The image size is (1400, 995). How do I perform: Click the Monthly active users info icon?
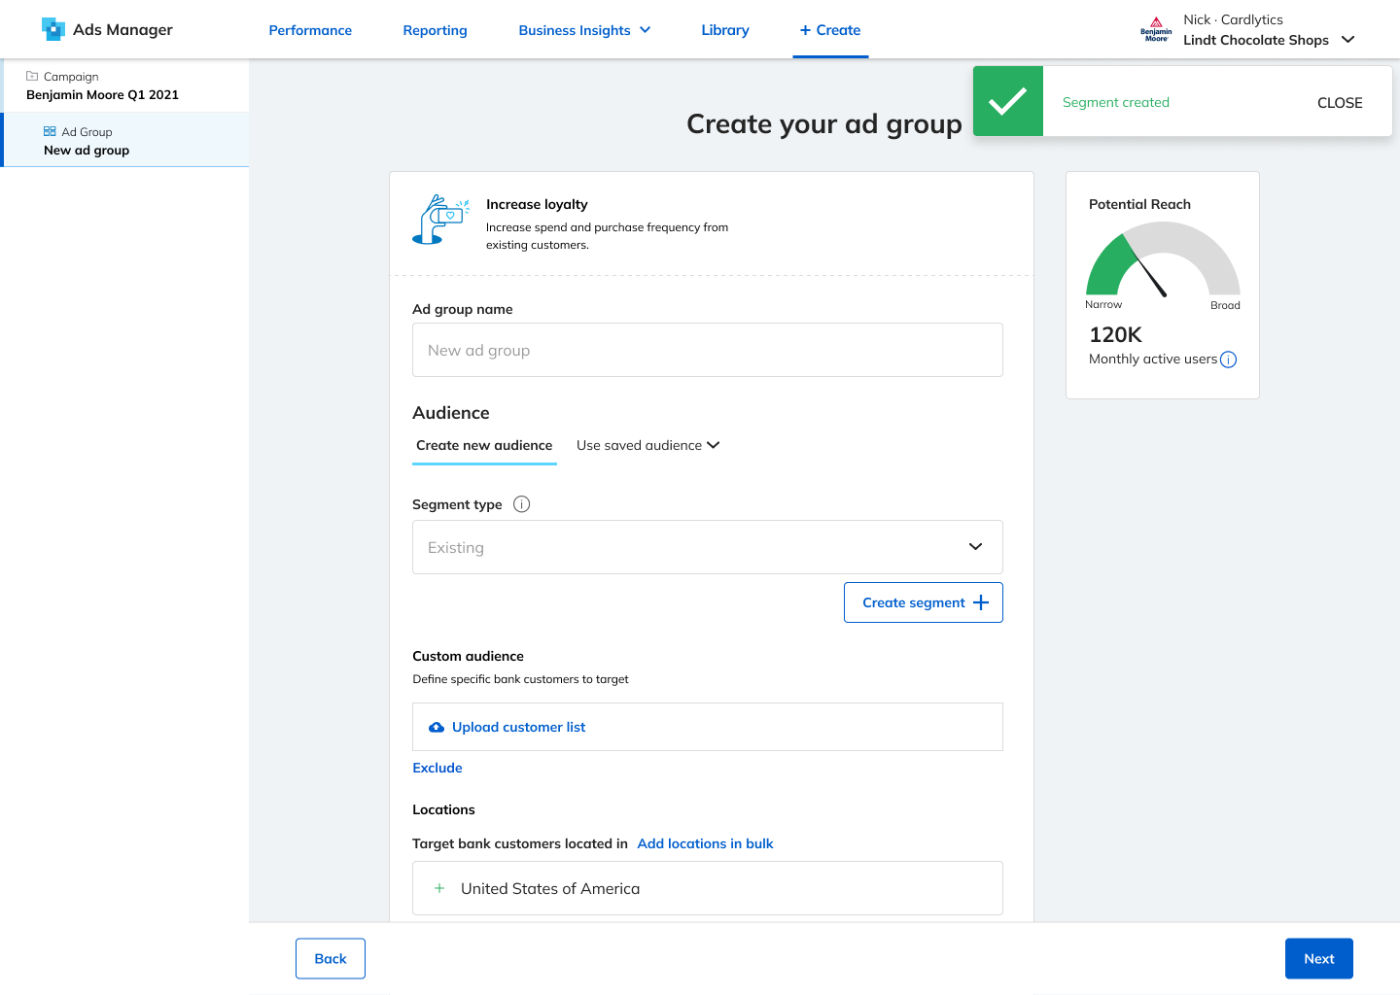point(1228,360)
